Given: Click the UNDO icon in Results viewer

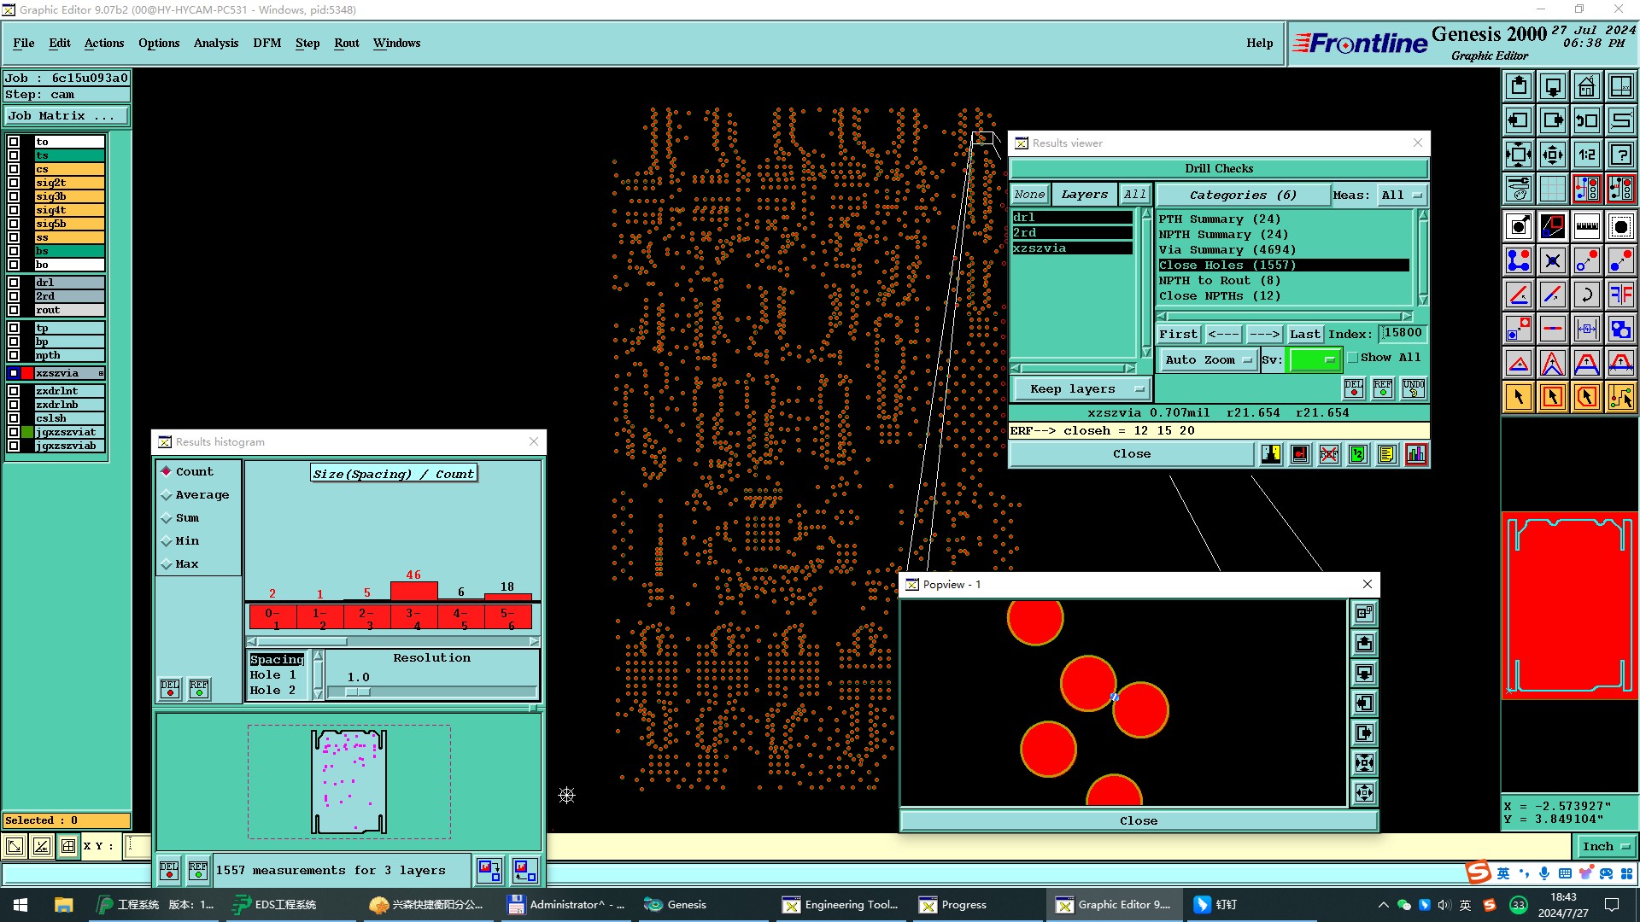Looking at the screenshot, I should pyautogui.click(x=1413, y=388).
